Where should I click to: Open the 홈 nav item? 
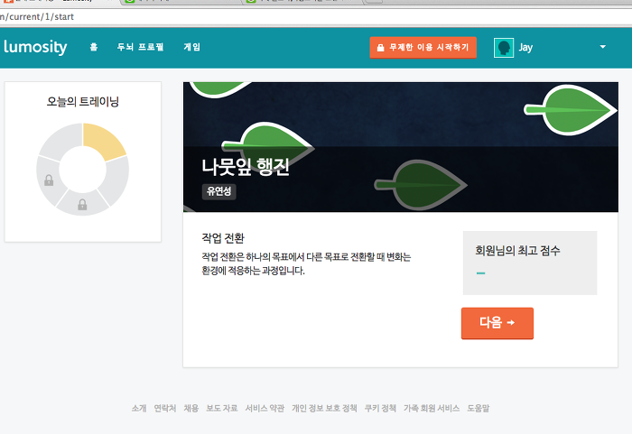point(94,47)
